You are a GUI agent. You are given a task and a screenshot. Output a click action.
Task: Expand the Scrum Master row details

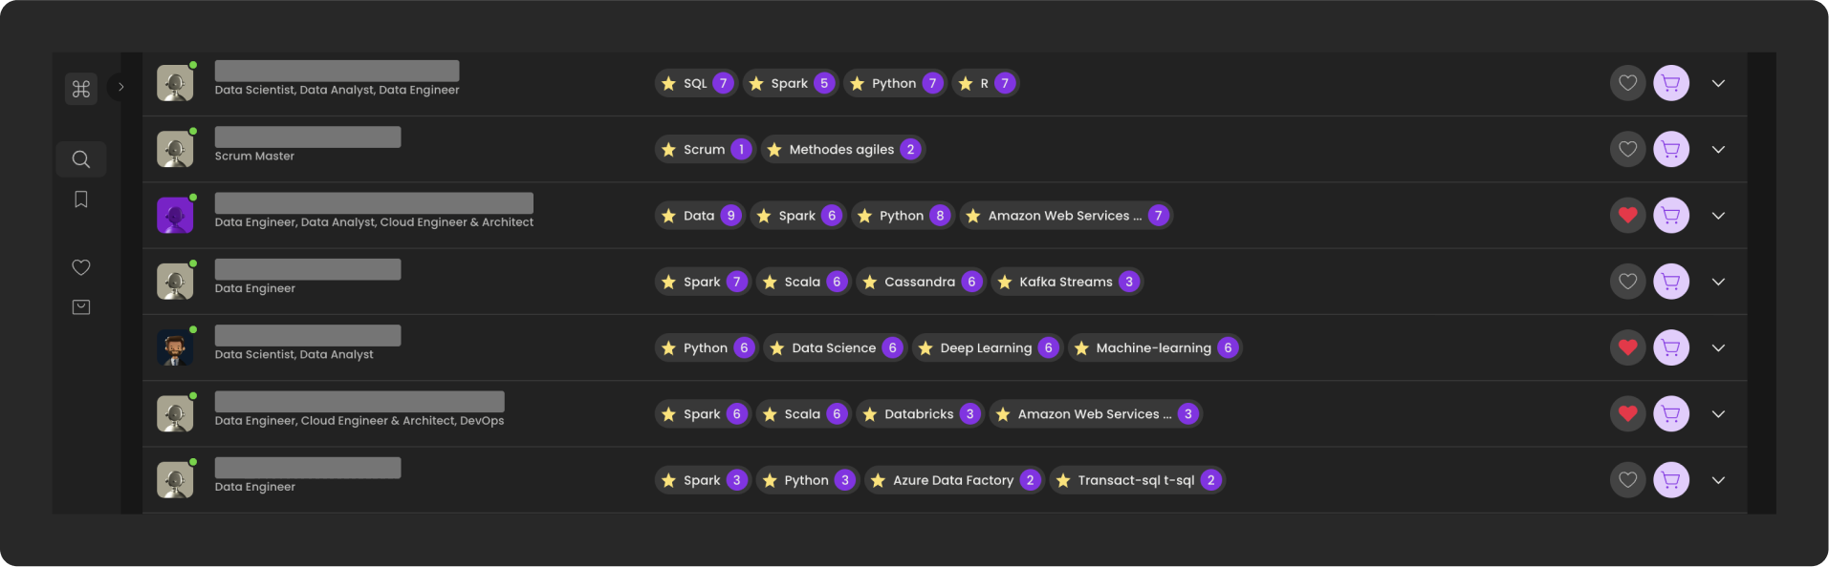[1718, 150]
